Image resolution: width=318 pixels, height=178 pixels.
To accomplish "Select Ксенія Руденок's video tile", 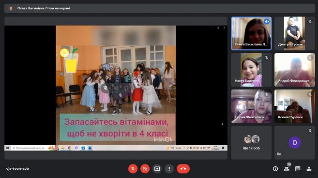I will coord(294,106).
